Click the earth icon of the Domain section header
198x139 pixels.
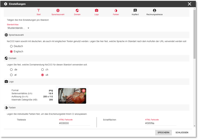coord(6,58)
